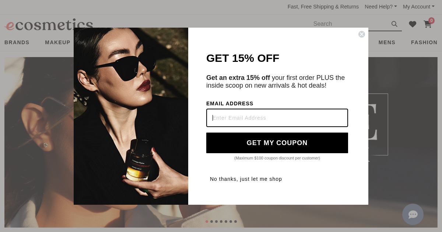Click the Search input field
442x232 pixels.
(x=350, y=24)
